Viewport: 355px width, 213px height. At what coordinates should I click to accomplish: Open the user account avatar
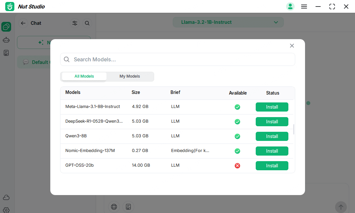pyautogui.click(x=290, y=7)
